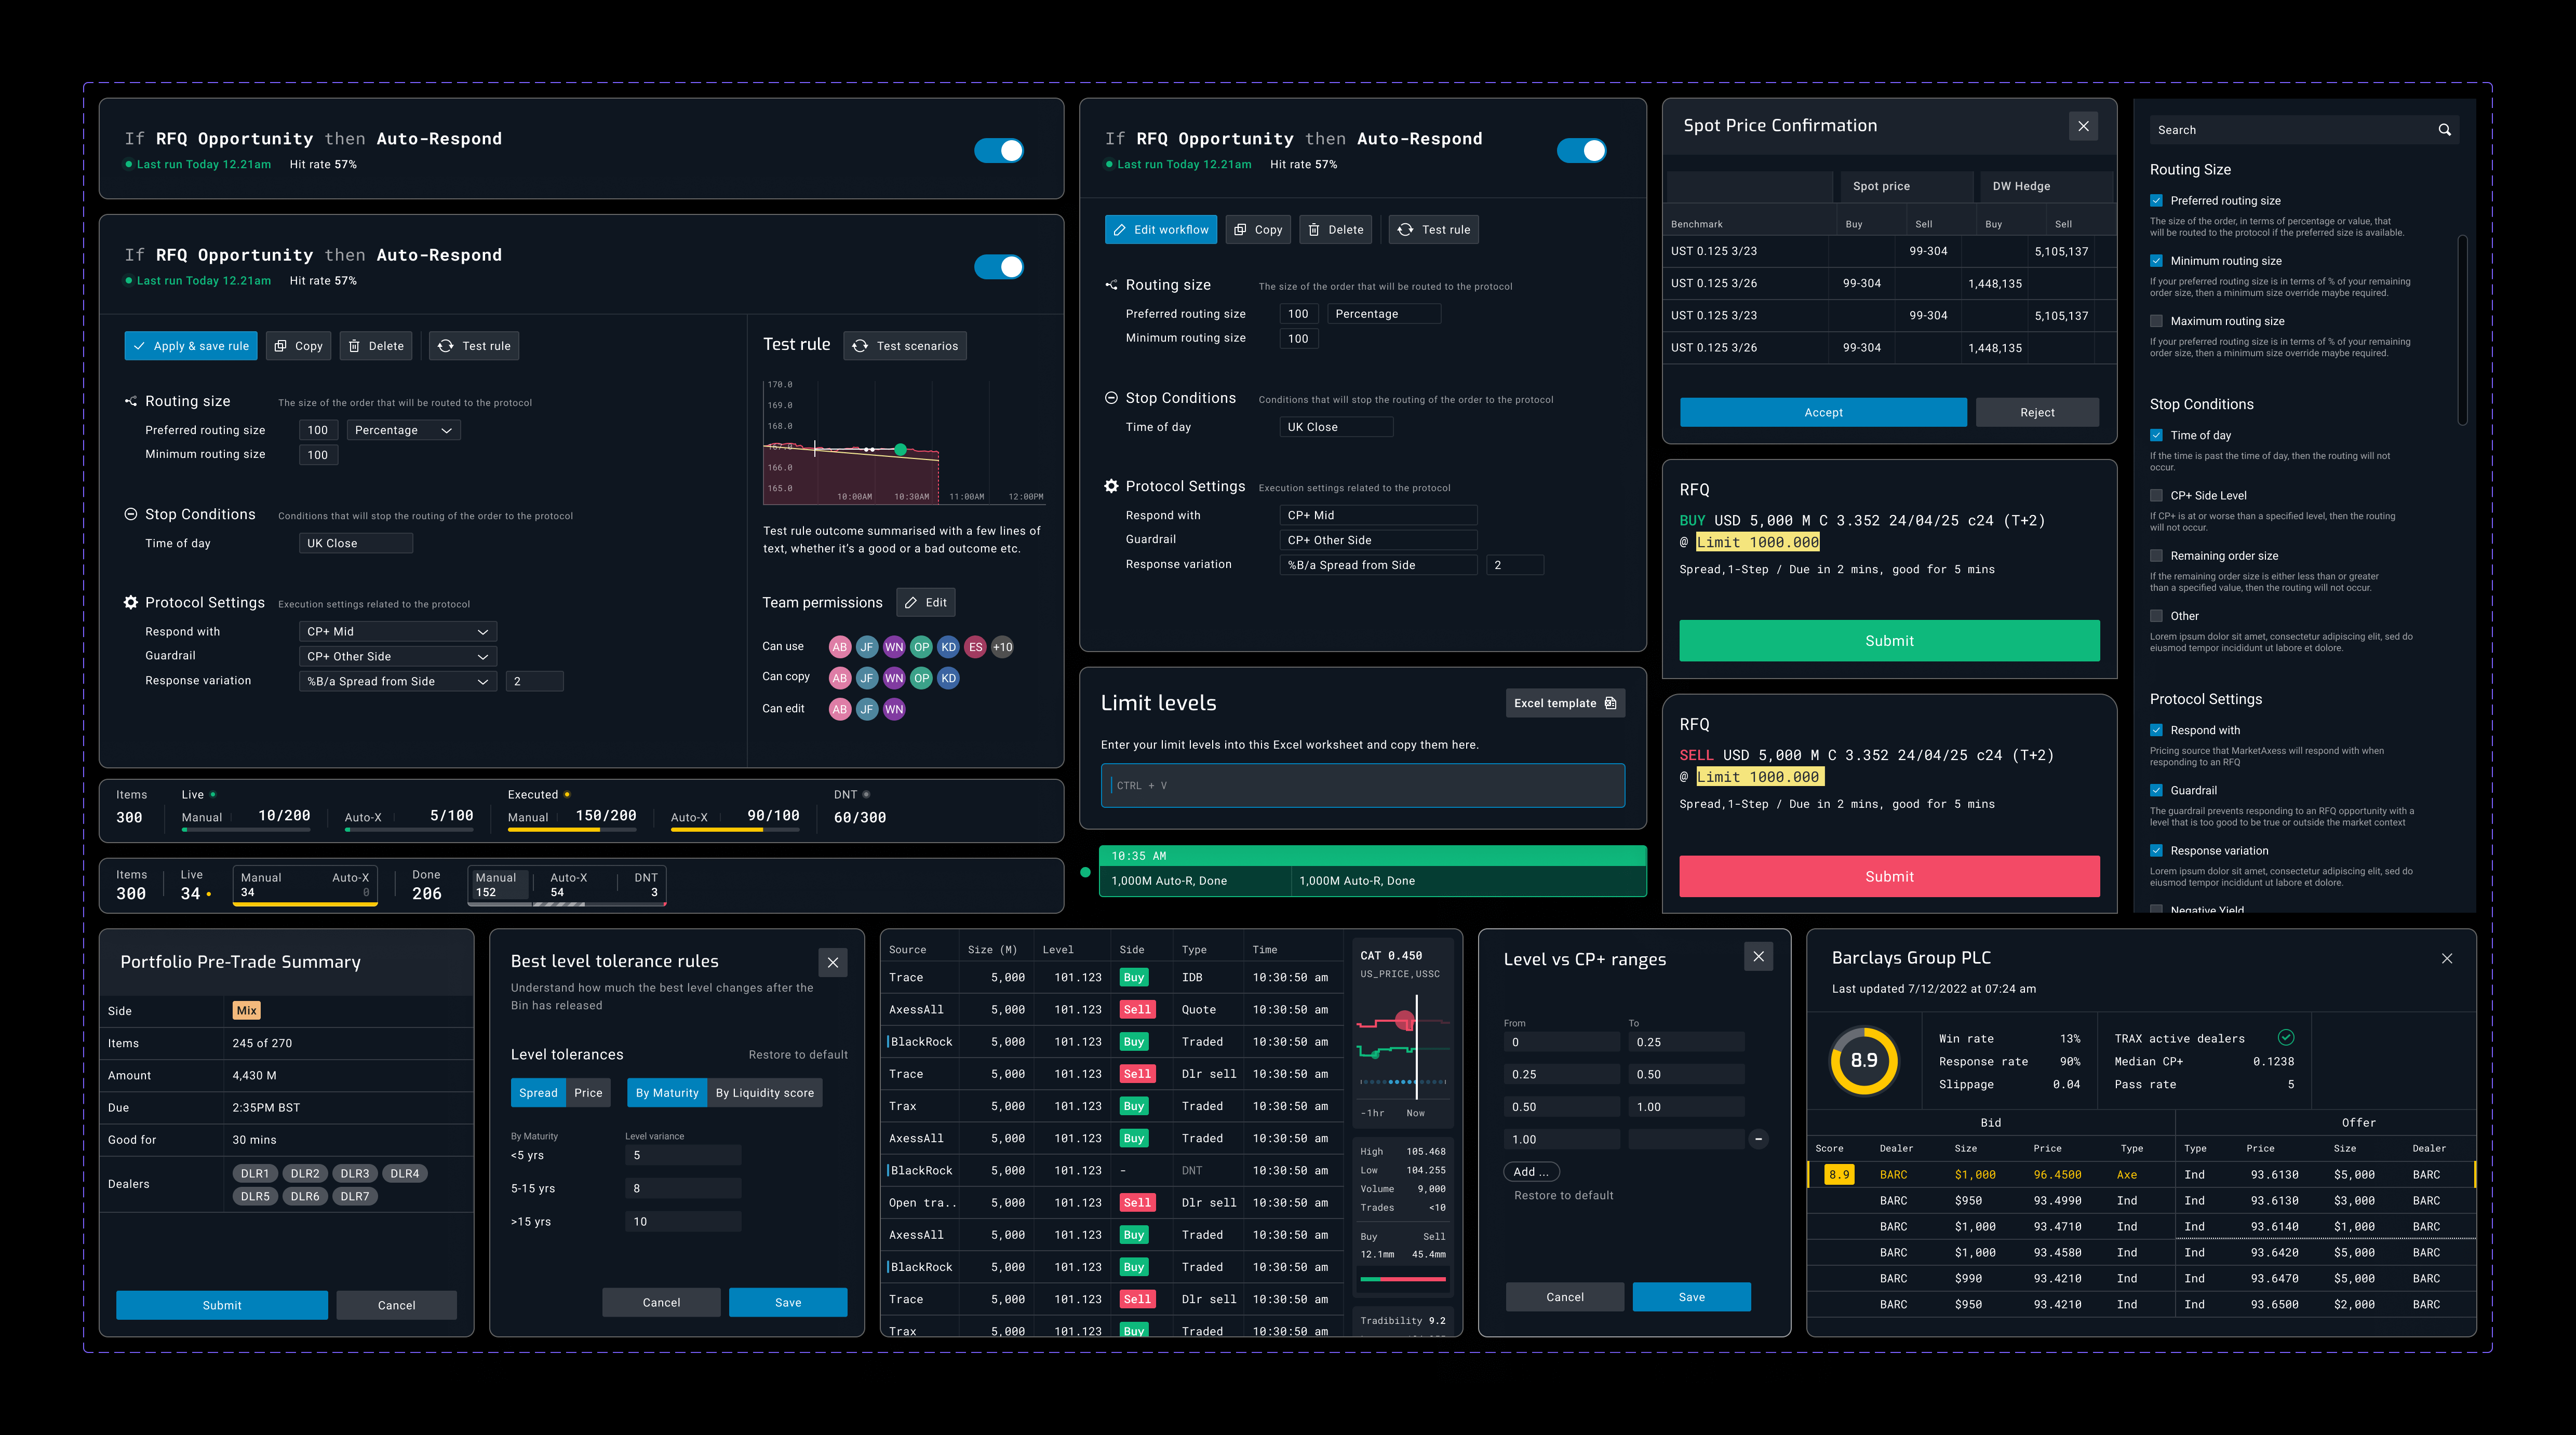Viewport: 2576px width, 1435px height.
Task: Click the CTRL + V paste field in Limit levels
Action: (1362, 786)
